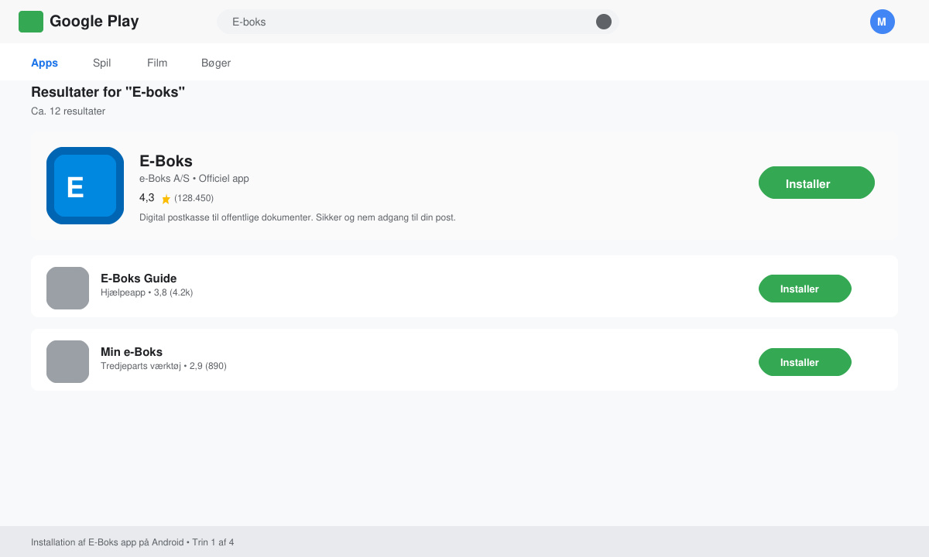Image resolution: width=929 pixels, height=557 pixels.
Task: Click the e-Boks A/S developer name
Action: tap(164, 179)
